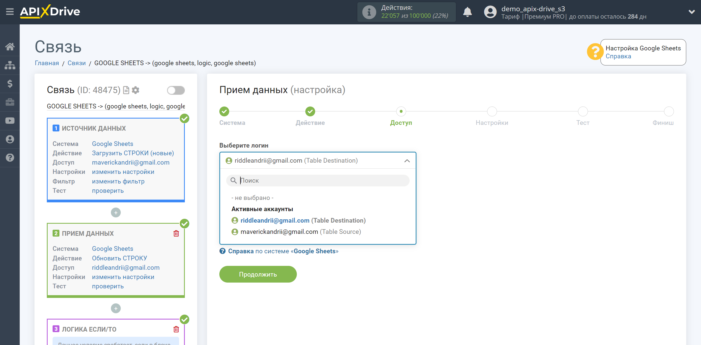This screenshot has width=701, height=345.
Task: Open riddleandrii@gmail.com access in receiver block
Action: click(x=126, y=268)
